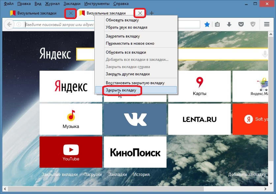
Task: Choose Закрыть вкладку in context menu
Action: tap(136, 90)
